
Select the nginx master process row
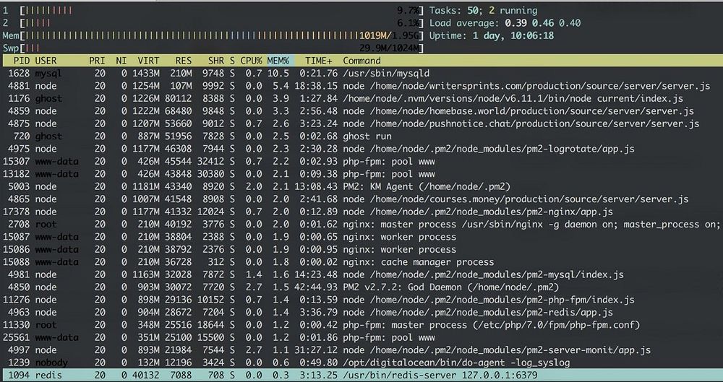tap(361, 225)
